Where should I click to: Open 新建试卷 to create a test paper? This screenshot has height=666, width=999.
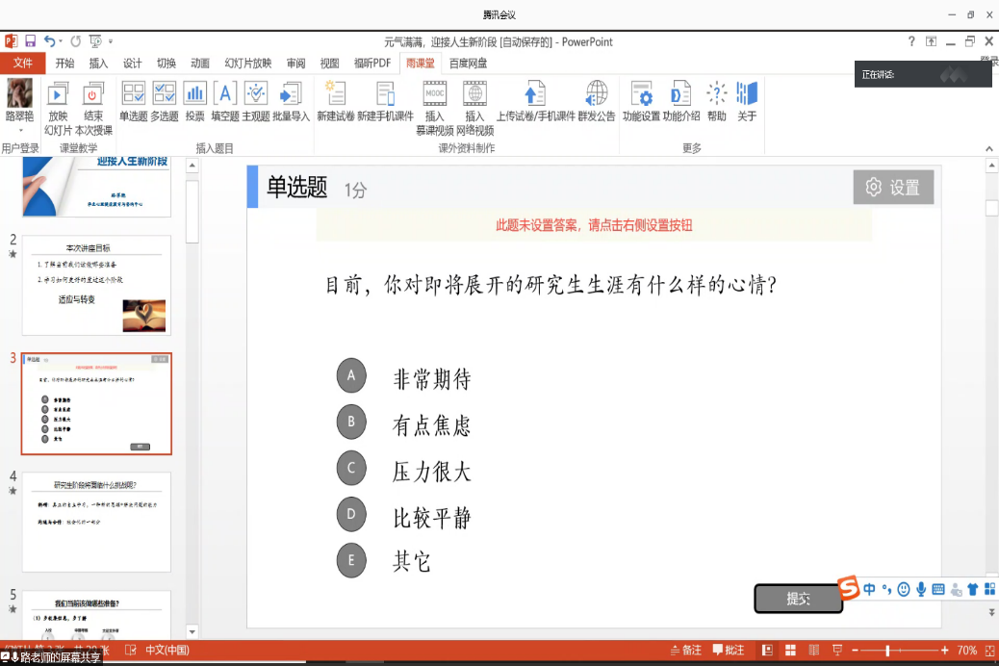335,101
